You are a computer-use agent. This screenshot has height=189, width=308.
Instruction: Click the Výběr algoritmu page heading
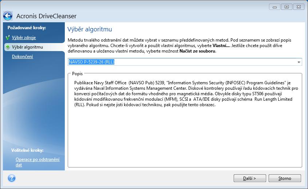(x=90, y=29)
